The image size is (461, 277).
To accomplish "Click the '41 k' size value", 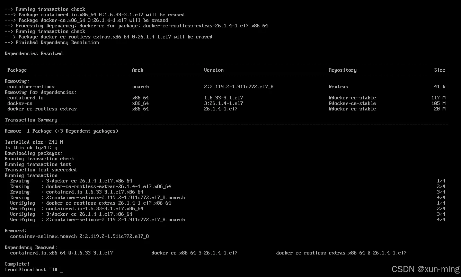I will [x=440, y=87].
